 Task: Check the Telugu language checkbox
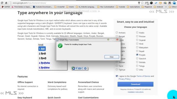(137, 66)
